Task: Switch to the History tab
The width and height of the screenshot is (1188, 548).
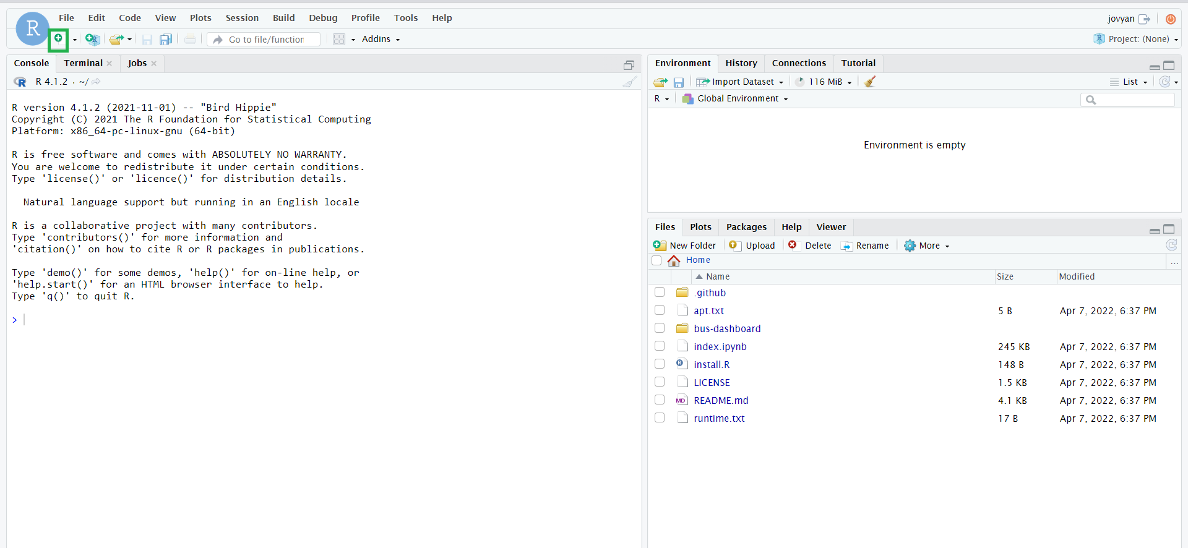Action: [741, 63]
